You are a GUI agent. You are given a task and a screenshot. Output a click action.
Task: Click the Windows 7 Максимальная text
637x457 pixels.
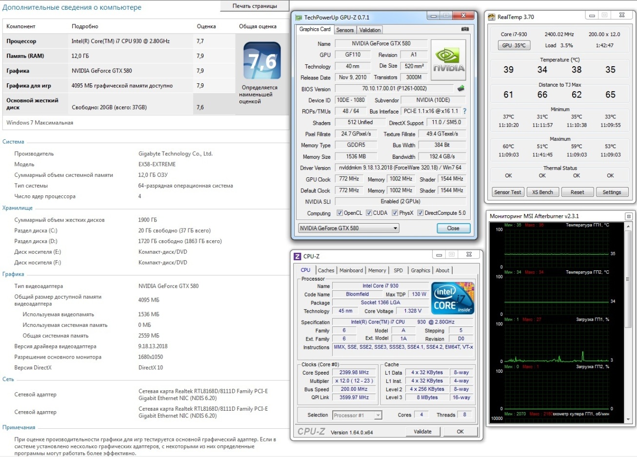point(40,123)
